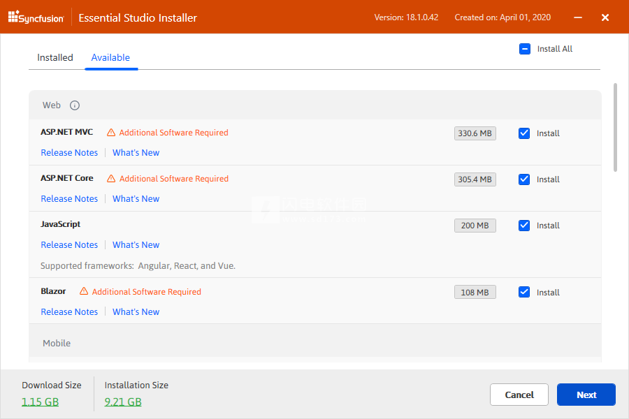Click the ASP.NET Core warning triangle icon
Screen dimensions: 629x419
[111, 179]
